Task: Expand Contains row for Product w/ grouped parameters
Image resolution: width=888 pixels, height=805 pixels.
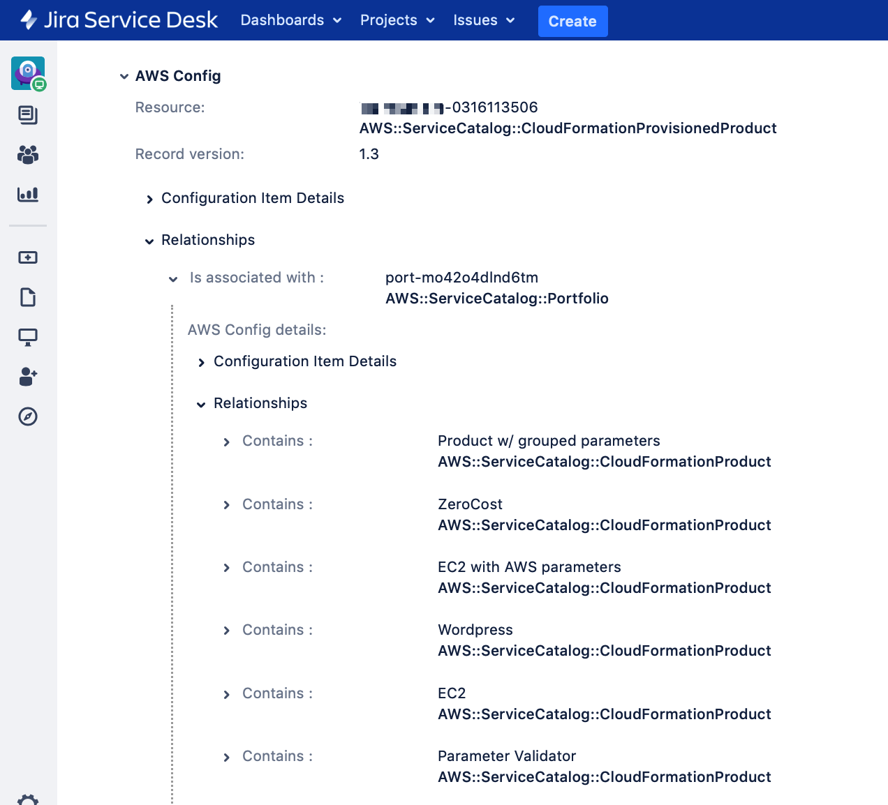Action: pos(226,442)
